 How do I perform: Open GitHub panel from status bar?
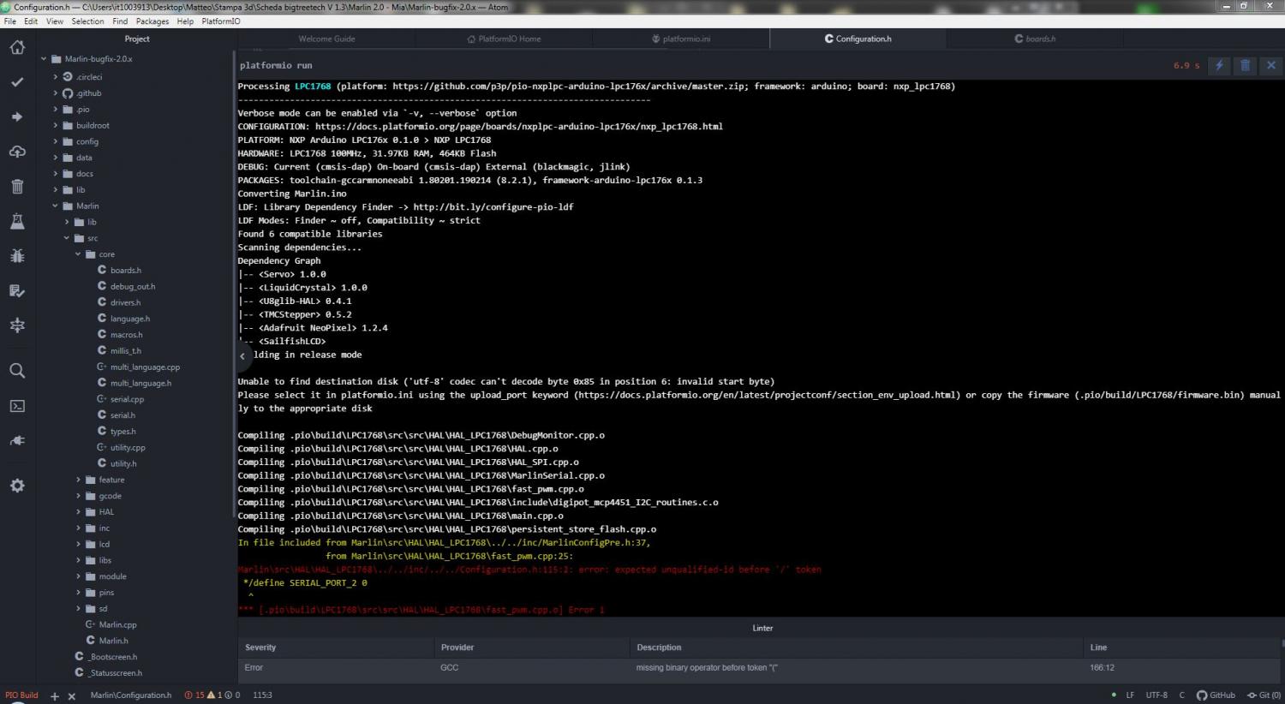1216,695
